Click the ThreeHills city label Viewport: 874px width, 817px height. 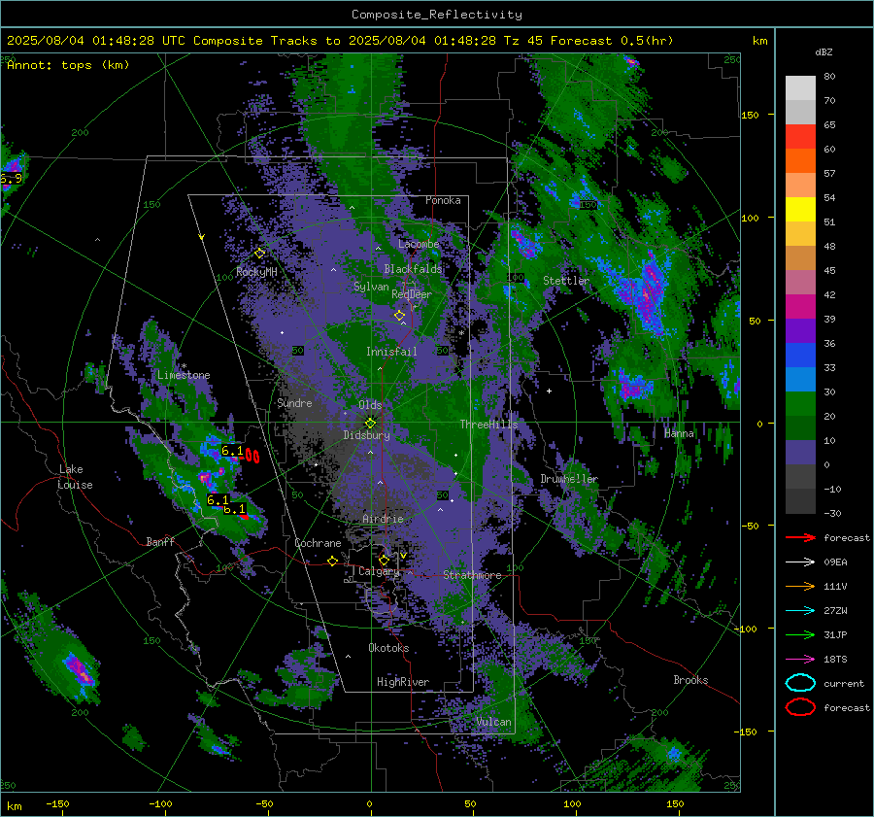(x=488, y=425)
